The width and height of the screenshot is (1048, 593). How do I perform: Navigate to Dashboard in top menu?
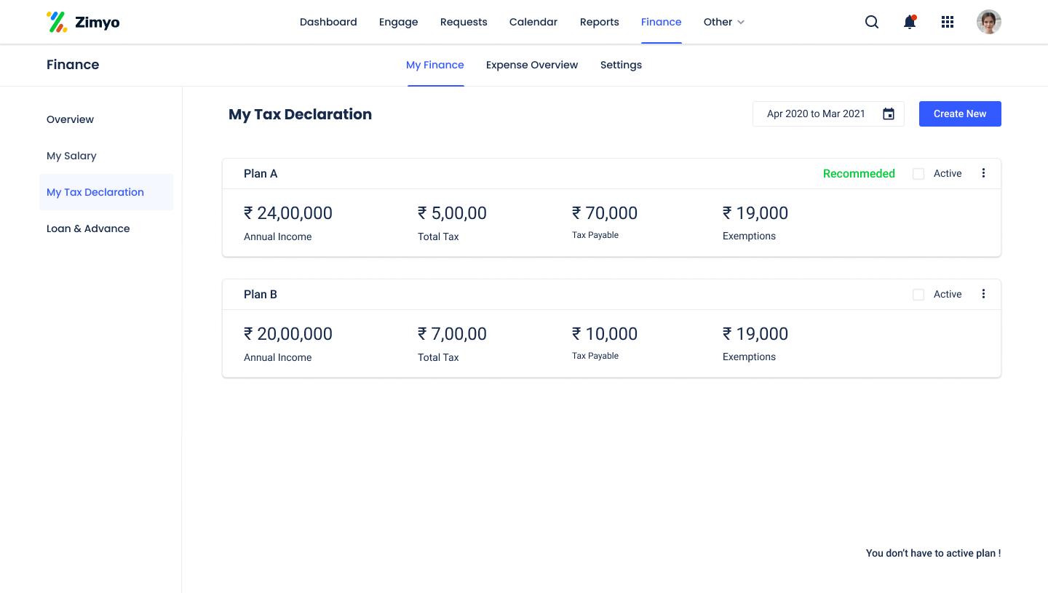[x=328, y=22]
